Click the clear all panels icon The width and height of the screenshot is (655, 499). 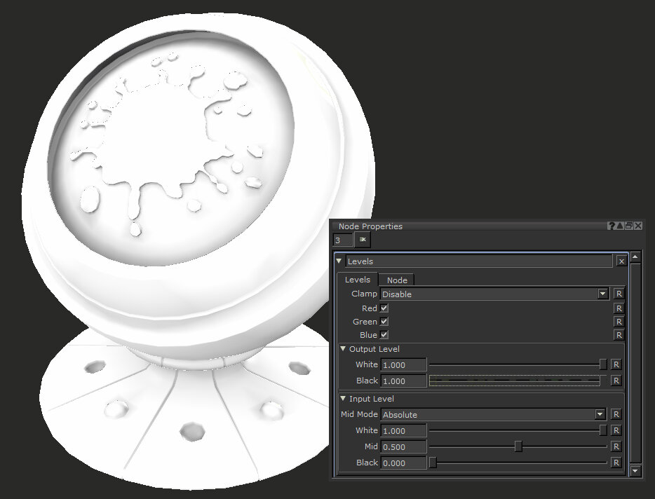[x=362, y=240]
